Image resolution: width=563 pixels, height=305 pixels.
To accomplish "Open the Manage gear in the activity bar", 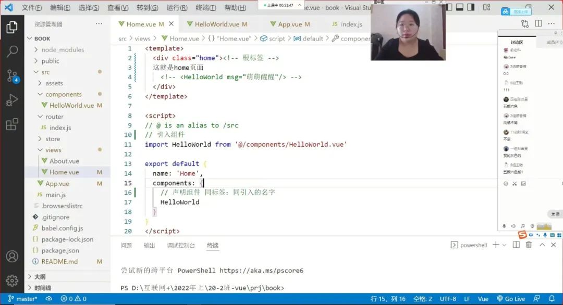I will coord(12,280).
